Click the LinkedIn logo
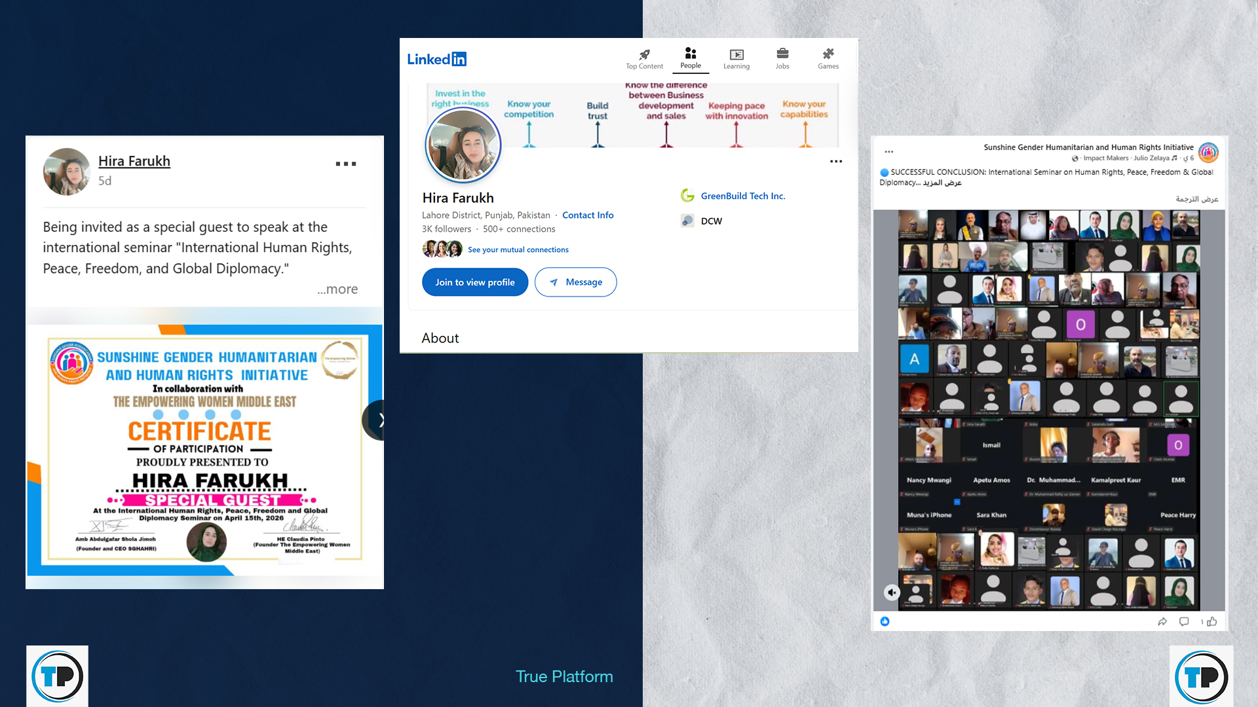This screenshot has width=1258, height=707. click(437, 59)
